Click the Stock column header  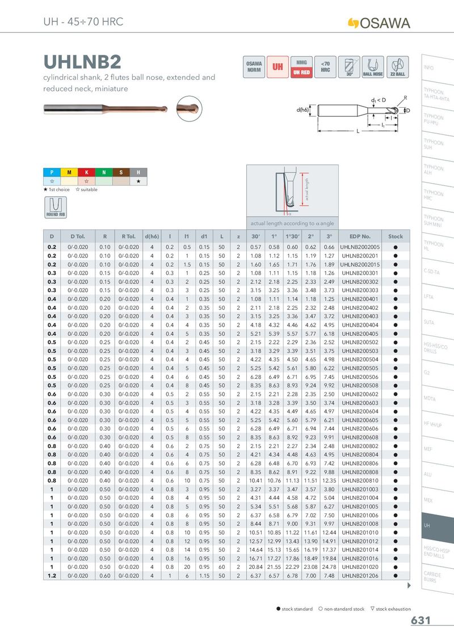(396, 236)
